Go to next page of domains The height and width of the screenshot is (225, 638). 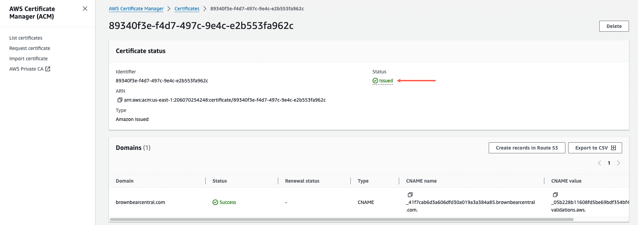618,163
